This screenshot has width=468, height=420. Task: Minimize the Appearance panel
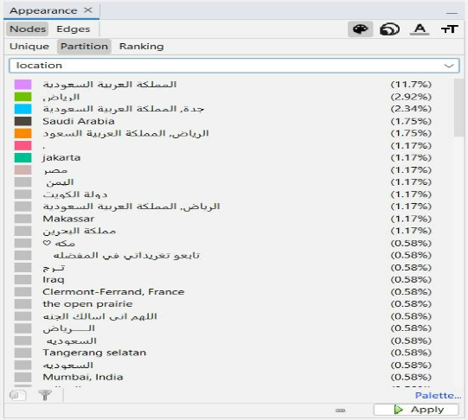pos(452,13)
